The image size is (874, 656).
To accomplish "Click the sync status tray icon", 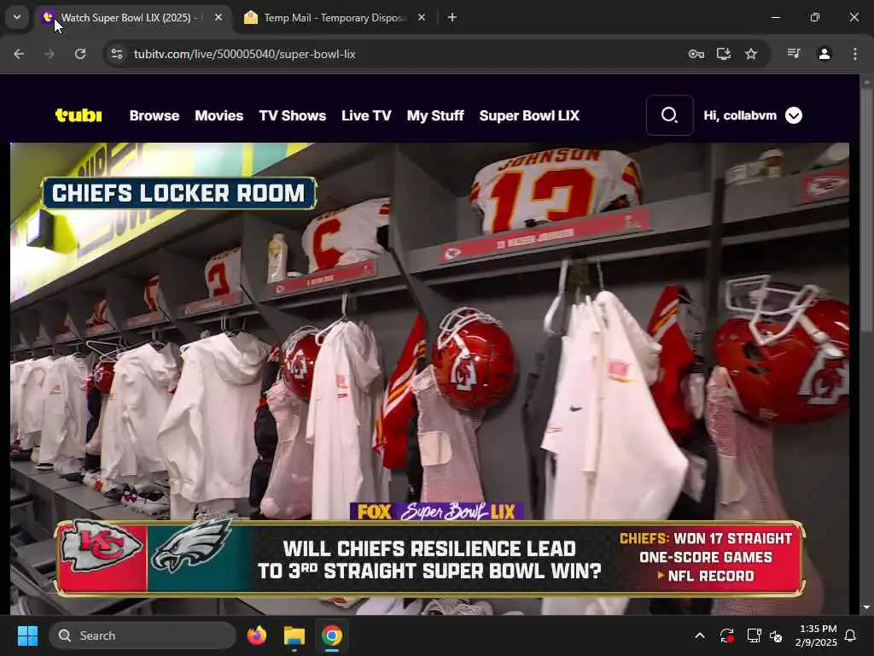I will tap(726, 635).
